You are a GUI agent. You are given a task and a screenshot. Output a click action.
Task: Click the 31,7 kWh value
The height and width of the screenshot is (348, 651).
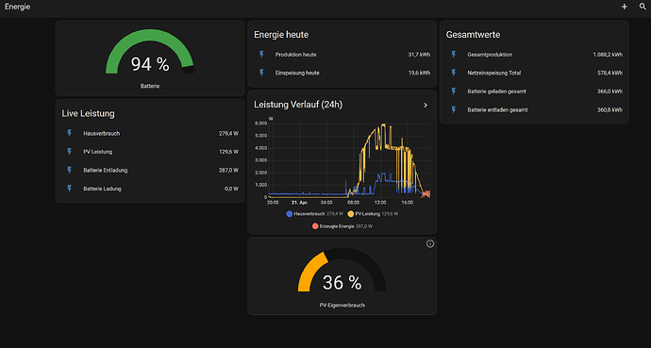(x=419, y=55)
